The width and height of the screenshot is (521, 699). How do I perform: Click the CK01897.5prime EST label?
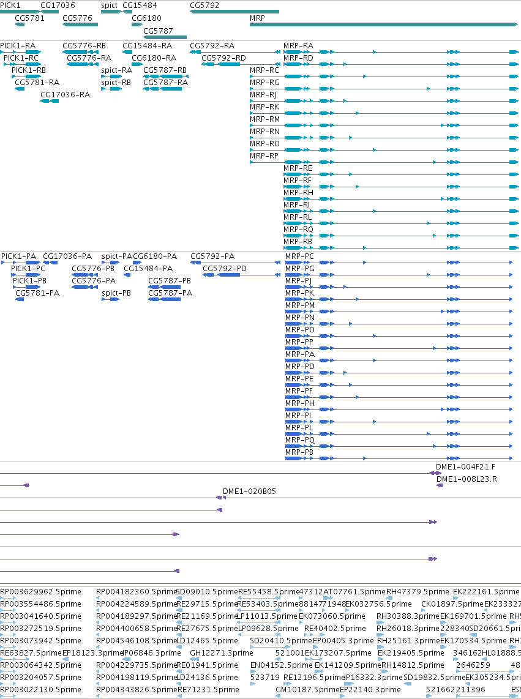452,604
